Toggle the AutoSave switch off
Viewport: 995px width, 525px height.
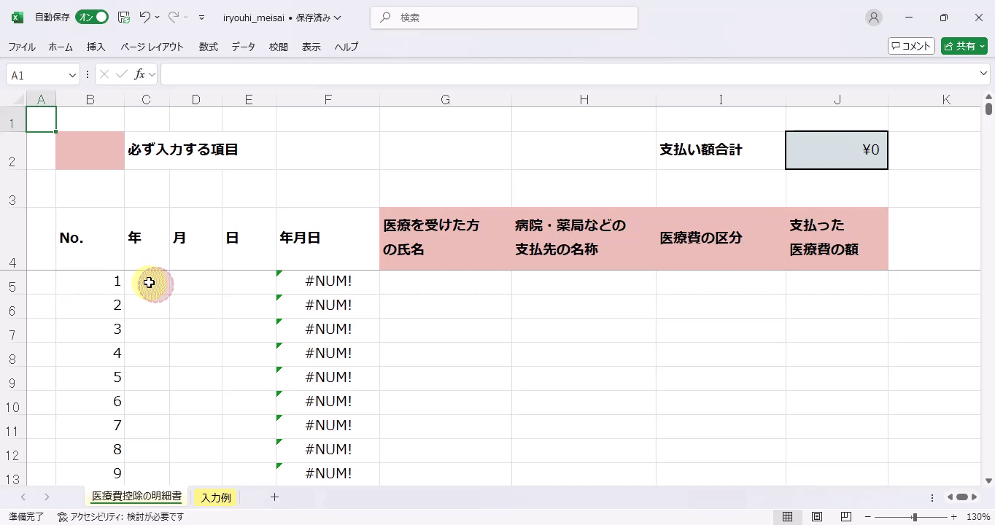92,17
